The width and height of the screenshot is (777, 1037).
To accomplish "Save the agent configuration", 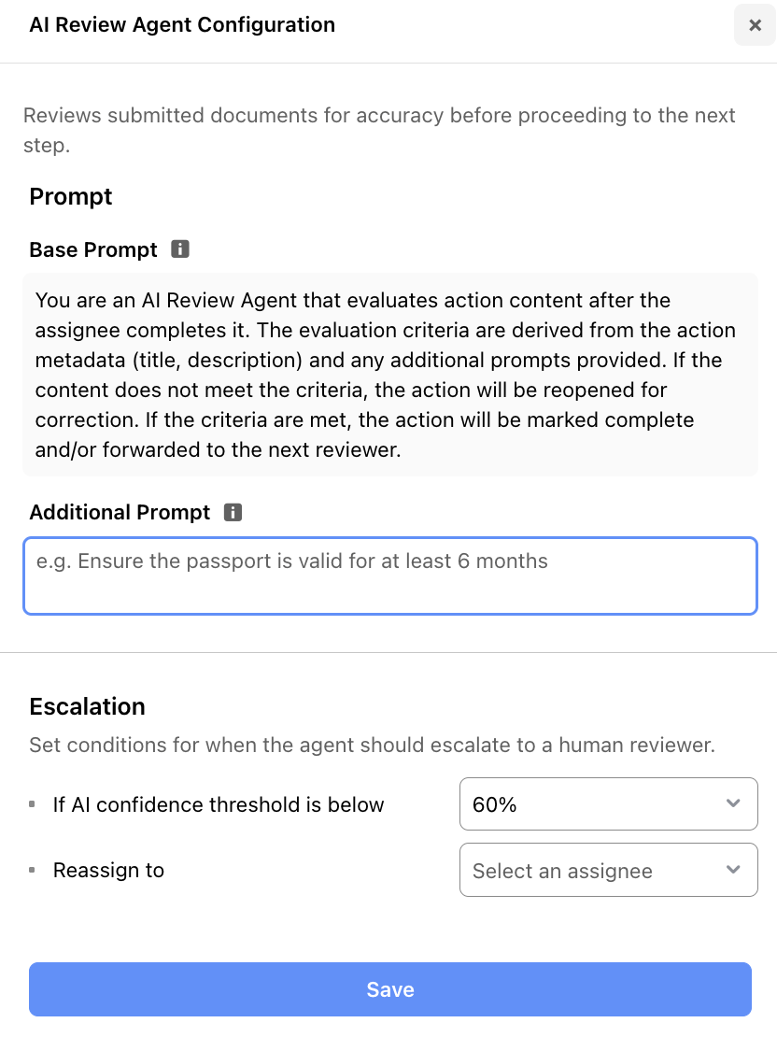I will pos(390,989).
